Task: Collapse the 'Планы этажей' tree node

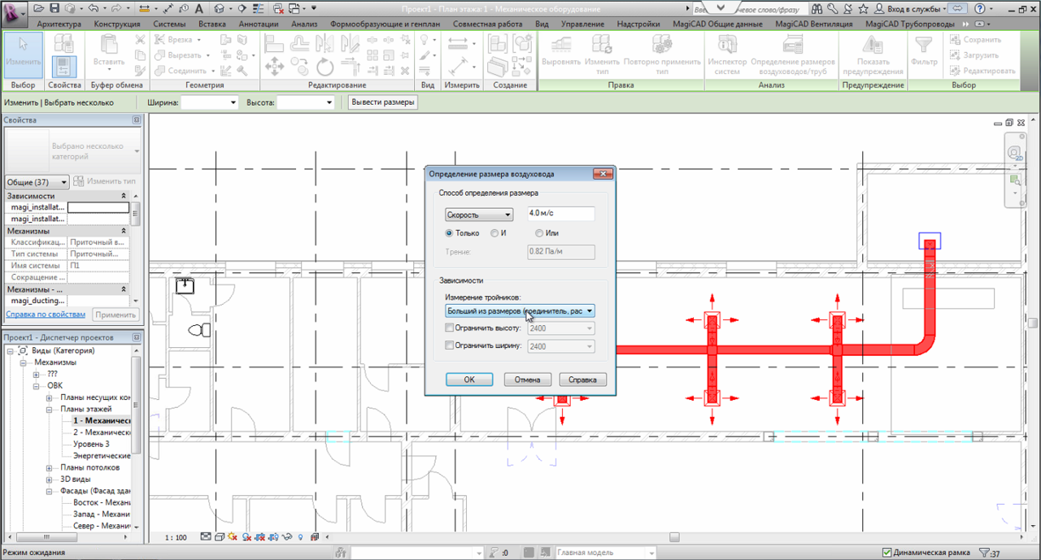Action: [50, 409]
